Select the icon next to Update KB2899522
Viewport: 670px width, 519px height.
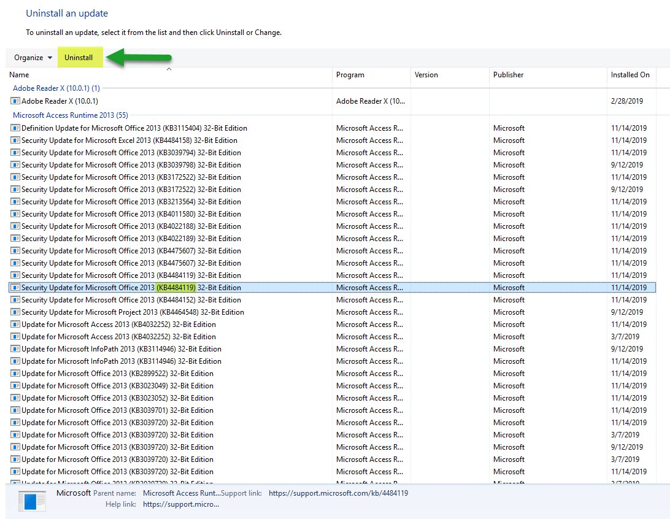pyautogui.click(x=15, y=374)
